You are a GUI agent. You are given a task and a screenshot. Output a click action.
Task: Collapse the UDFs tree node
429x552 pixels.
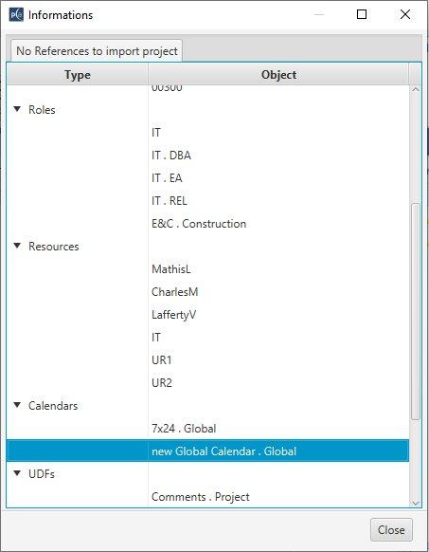pyautogui.click(x=17, y=473)
